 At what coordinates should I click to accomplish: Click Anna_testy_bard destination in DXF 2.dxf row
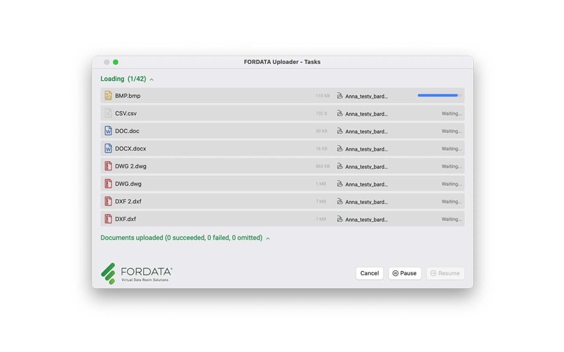[367, 202]
